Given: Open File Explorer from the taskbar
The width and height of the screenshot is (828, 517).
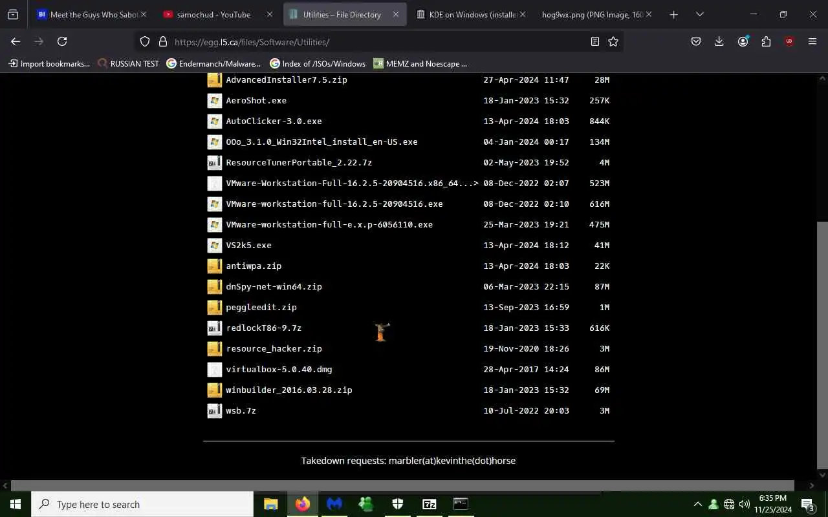Looking at the screenshot, I should click(270, 504).
